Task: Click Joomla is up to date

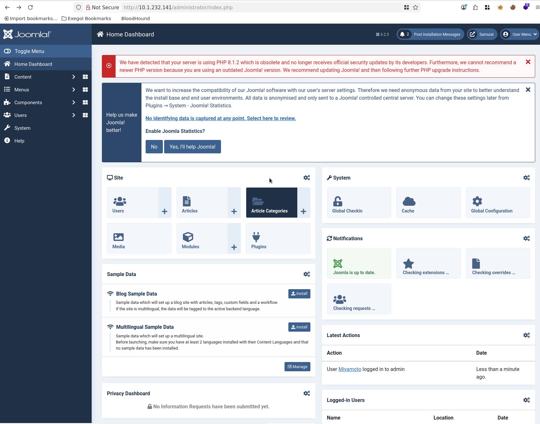Action: coord(359,263)
